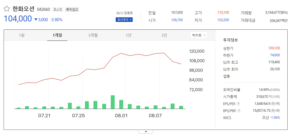This screenshot has width=292, height=134.
Task: Click 52주 최고 value 119,400
Action: (x=274, y=62)
